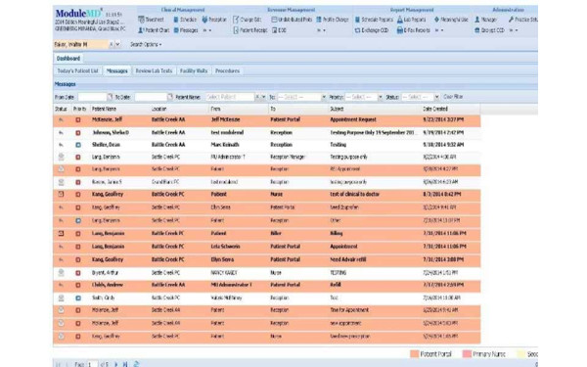Viewport: 587px width, 367px height.
Task: Select the Dashboard tab
Action: [x=68, y=59]
